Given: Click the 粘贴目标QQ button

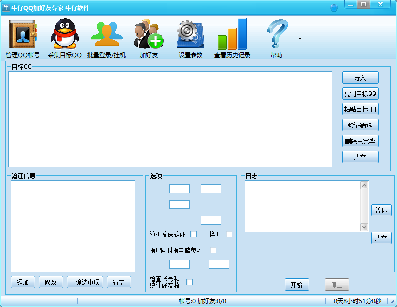Looking at the screenshot, I should (x=360, y=109).
